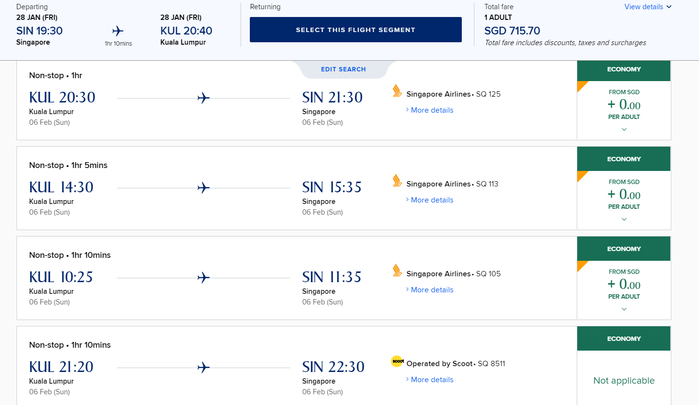The image size is (699, 405).
Task: Select Economy fare header for SQ 113
Action: coord(624,159)
